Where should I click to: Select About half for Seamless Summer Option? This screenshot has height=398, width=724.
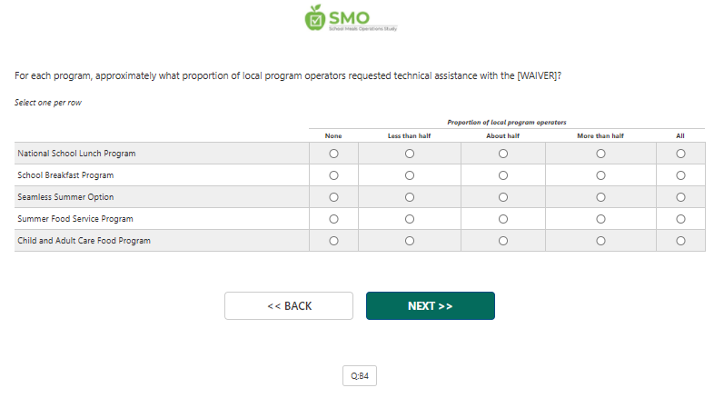point(503,197)
